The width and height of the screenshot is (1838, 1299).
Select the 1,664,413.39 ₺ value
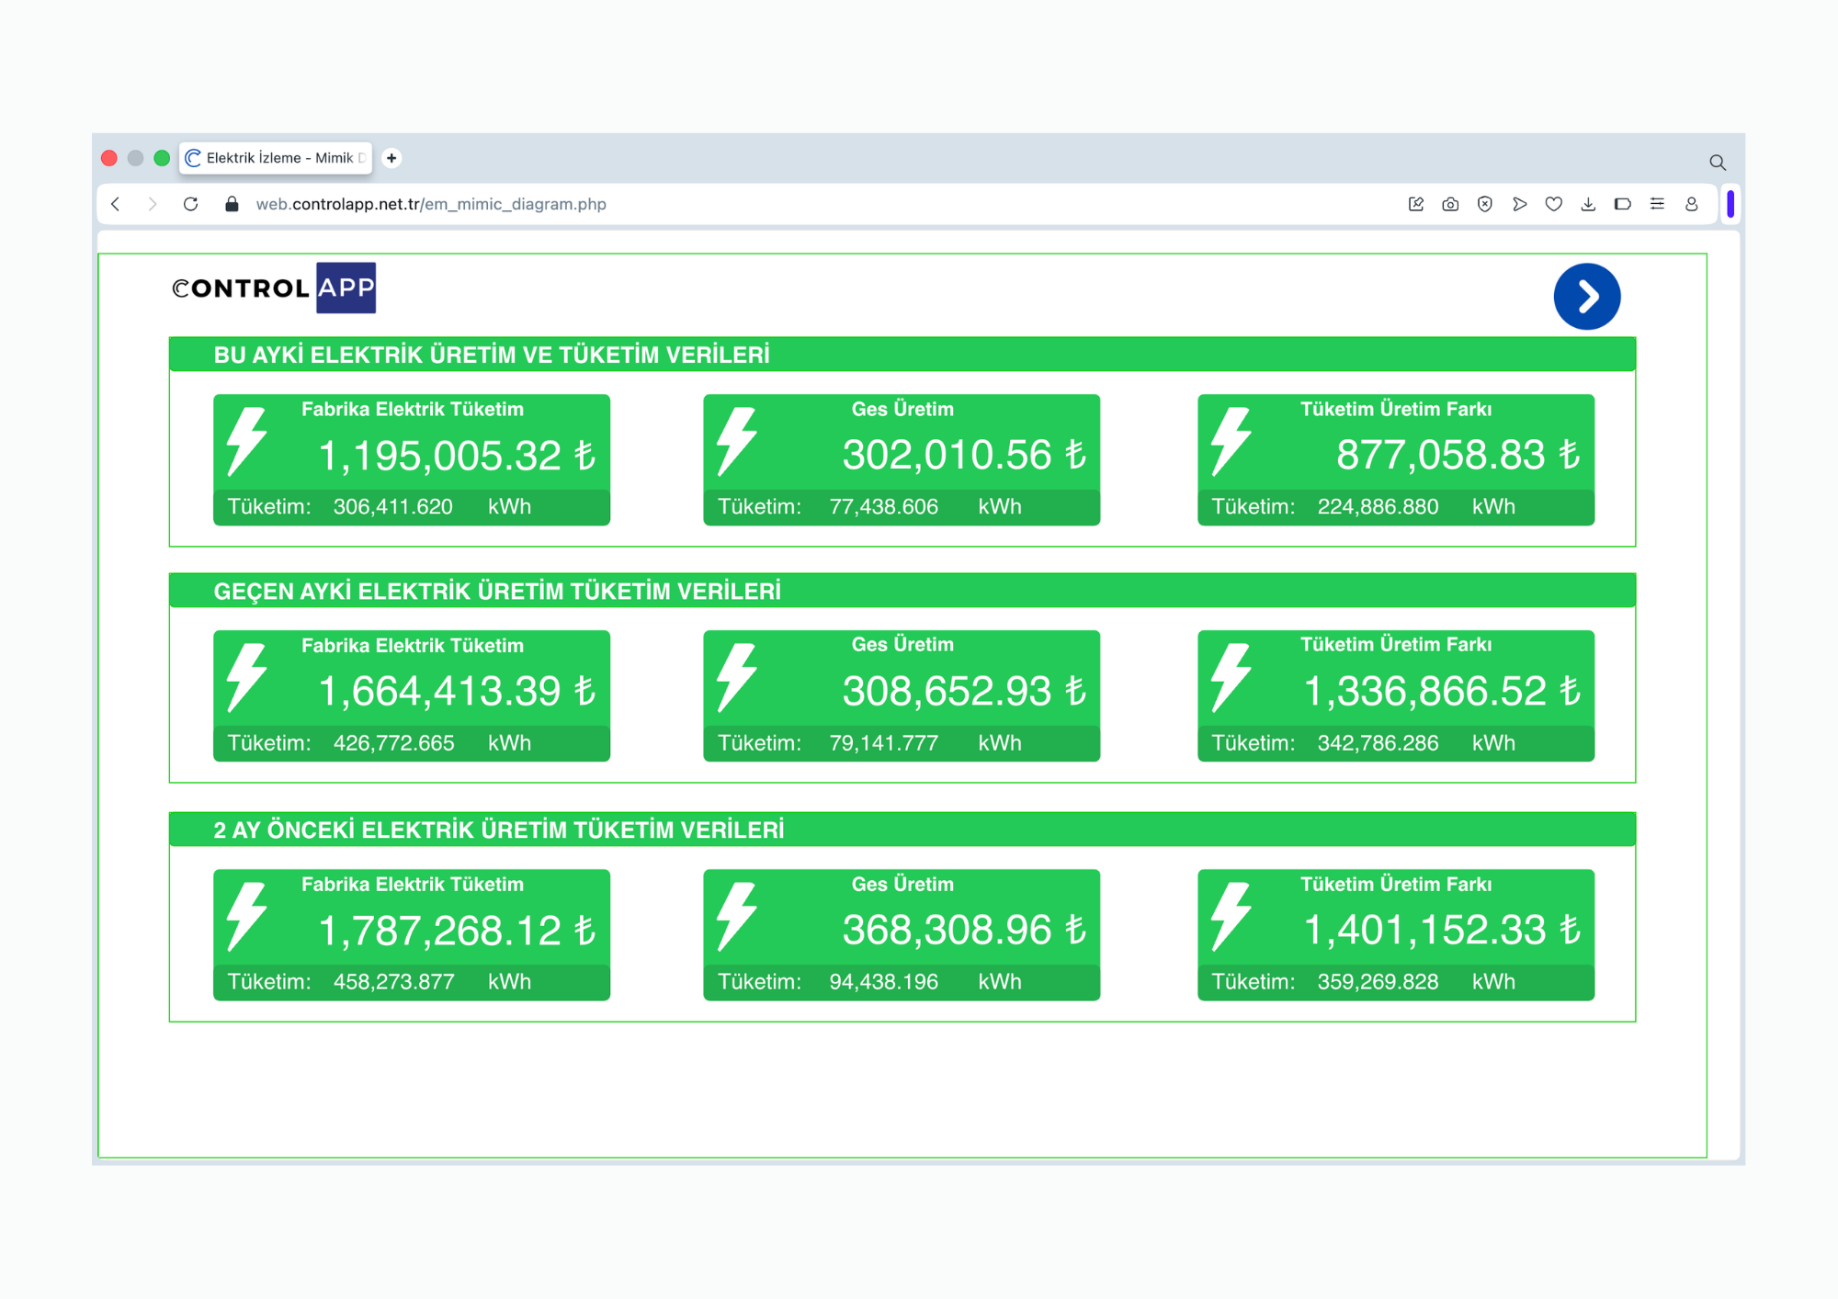pyautogui.click(x=457, y=691)
